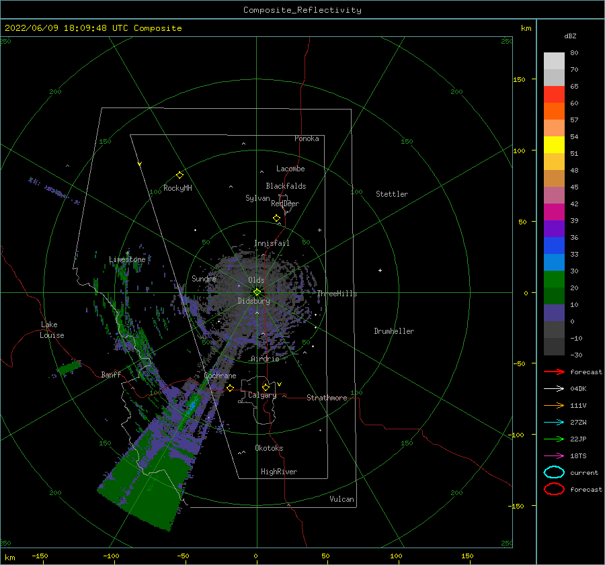Click the yellow radar site marker near Olds
Image resolution: width=605 pixels, height=565 pixels.
point(257,292)
